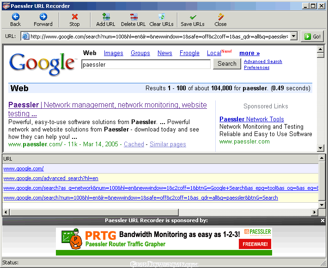Click browser pane scroll up arrow
Image resolution: width=328 pixels, height=268 pixels.
pos(320,49)
